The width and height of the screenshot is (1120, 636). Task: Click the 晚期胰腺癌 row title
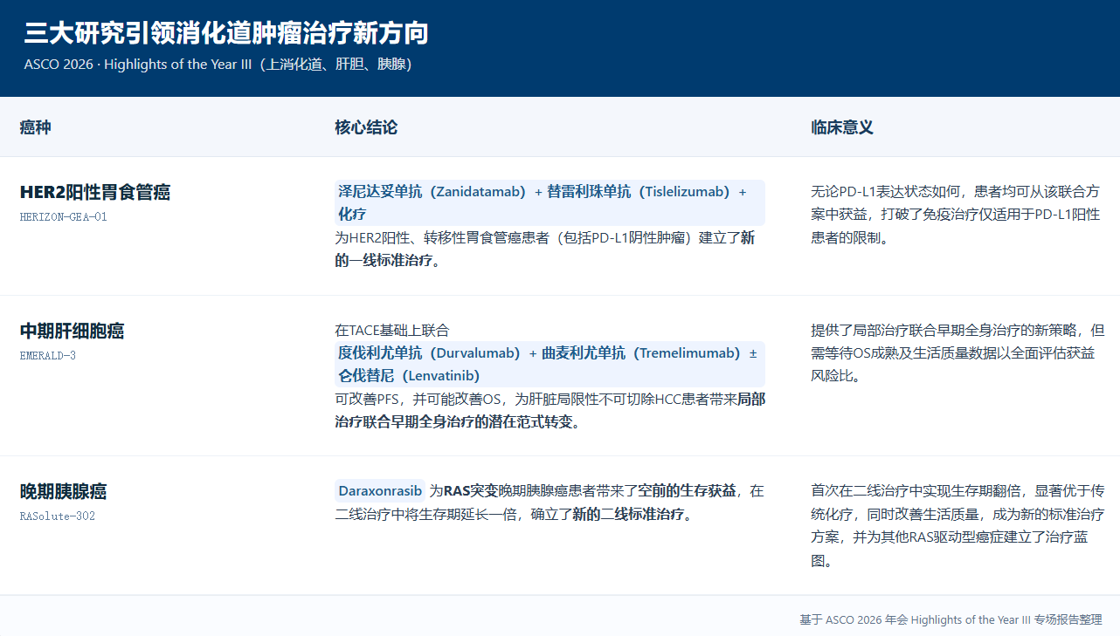coord(64,491)
